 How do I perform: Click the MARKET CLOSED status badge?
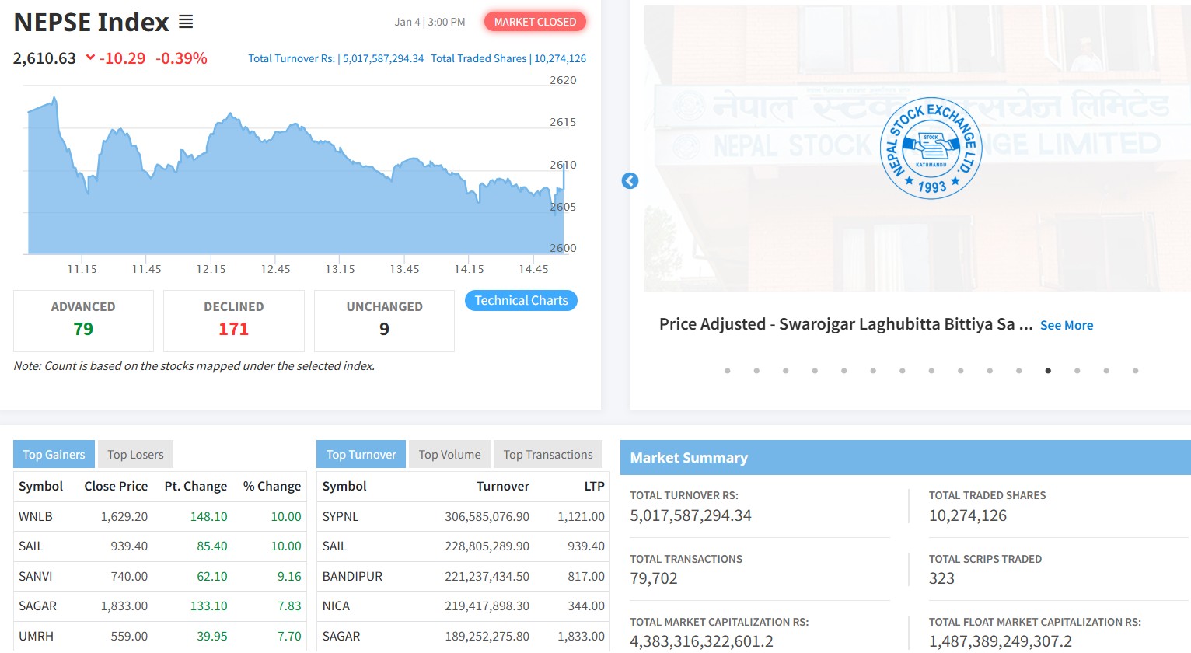click(535, 22)
